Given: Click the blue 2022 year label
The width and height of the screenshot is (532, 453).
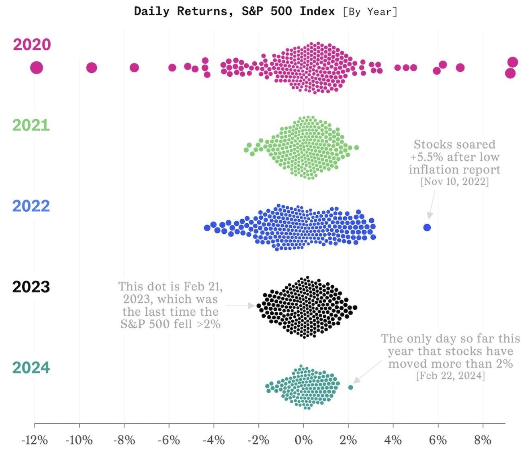Looking at the screenshot, I should (x=31, y=206).
